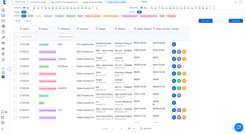Screen dimensions: 245x134
Task: Filter status by Ready For Invoice chip
Action: pyautogui.click(x=111, y=16)
